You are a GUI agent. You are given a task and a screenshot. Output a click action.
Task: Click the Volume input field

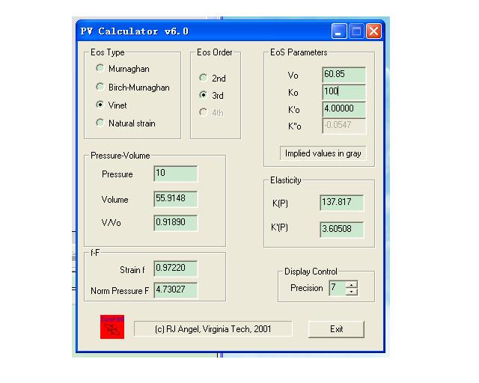[x=176, y=198]
